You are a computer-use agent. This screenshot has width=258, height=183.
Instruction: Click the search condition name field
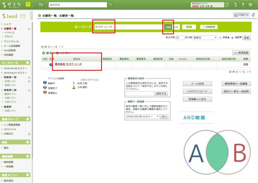[140, 94]
